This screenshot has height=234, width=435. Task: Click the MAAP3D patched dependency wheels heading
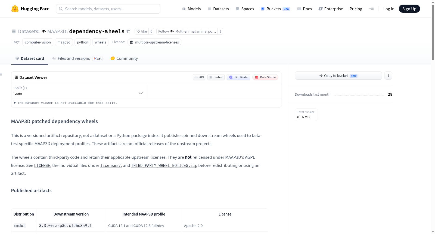[54, 121]
